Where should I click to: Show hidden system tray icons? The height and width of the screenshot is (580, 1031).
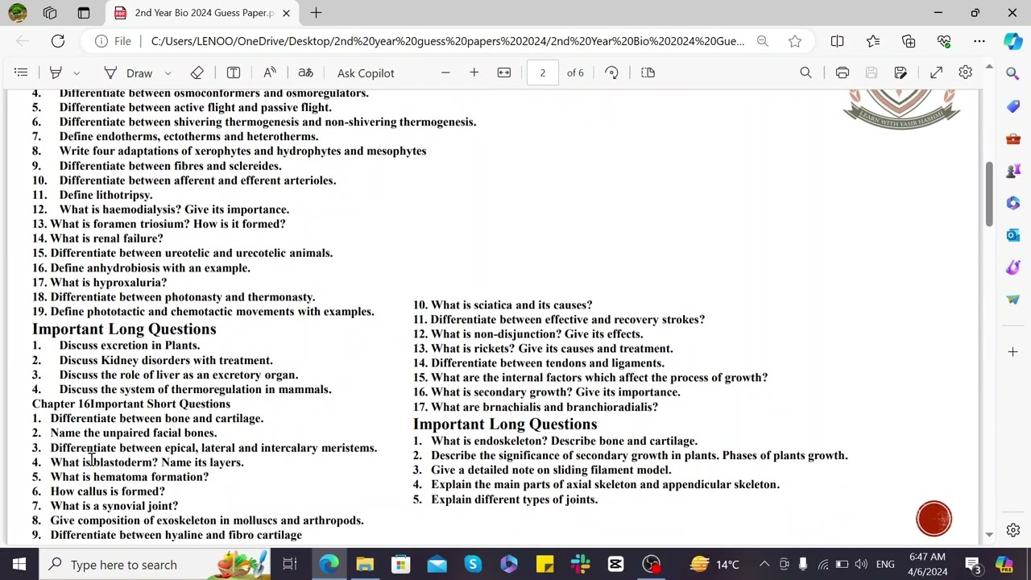[x=764, y=564]
